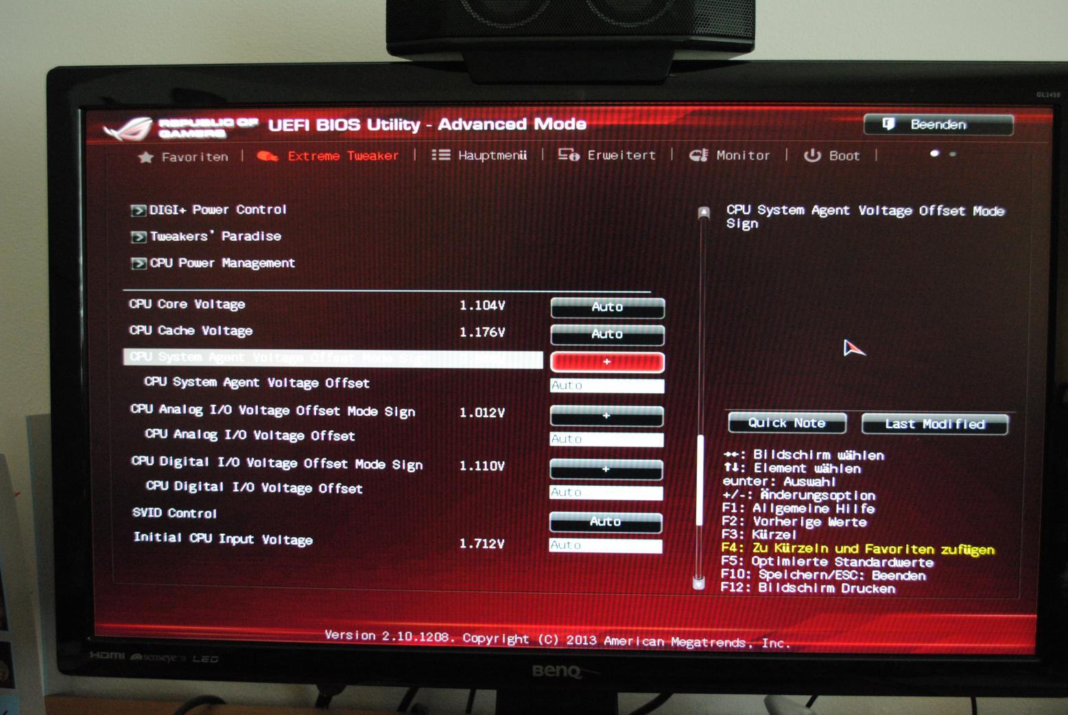Expand the CPU Power Management submenu
The width and height of the screenshot is (1068, 715).
tap(213, 263)
